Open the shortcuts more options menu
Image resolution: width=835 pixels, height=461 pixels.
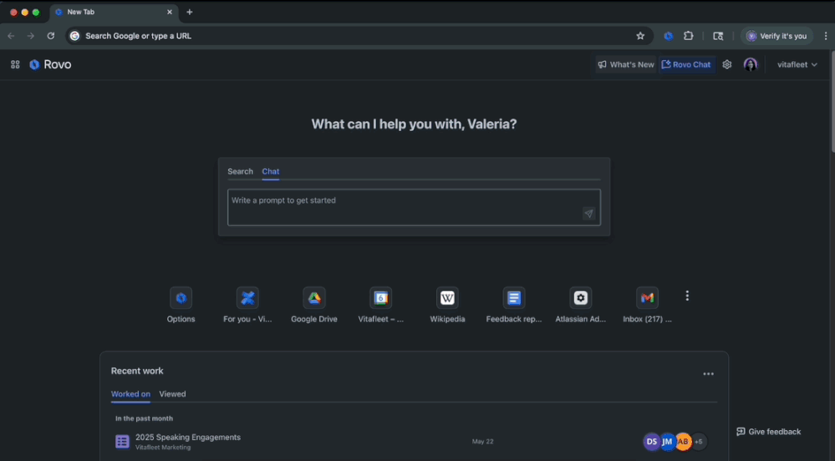point(687,296)
